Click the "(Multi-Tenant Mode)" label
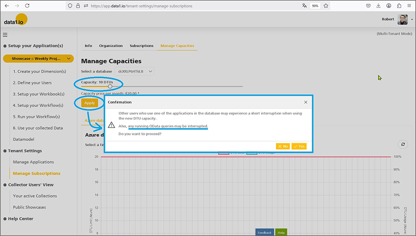 point(394,33)
